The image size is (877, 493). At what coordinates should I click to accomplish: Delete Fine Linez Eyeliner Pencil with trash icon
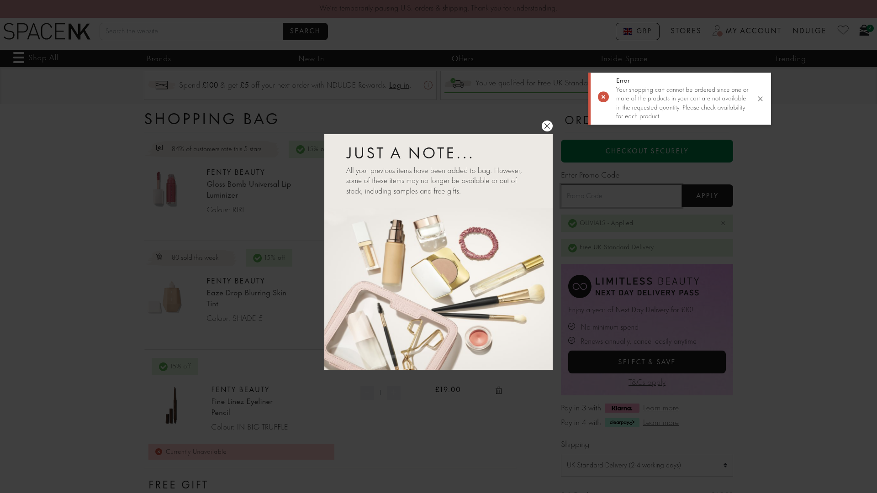[x=498, y=390]
